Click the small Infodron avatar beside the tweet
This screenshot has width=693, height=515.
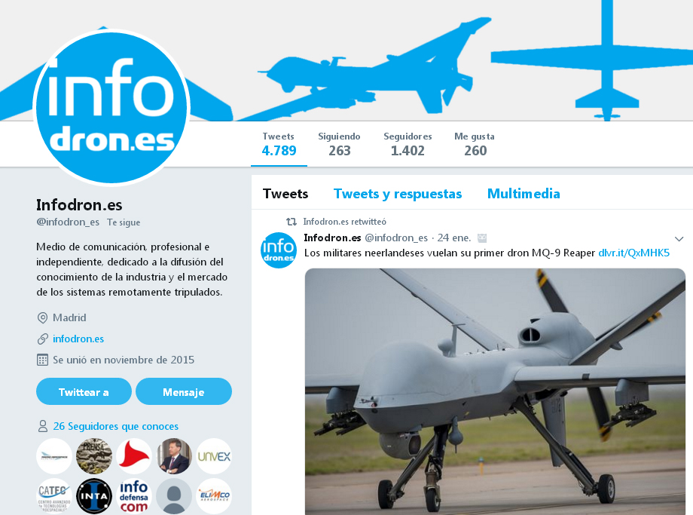(x=279, y=250)
